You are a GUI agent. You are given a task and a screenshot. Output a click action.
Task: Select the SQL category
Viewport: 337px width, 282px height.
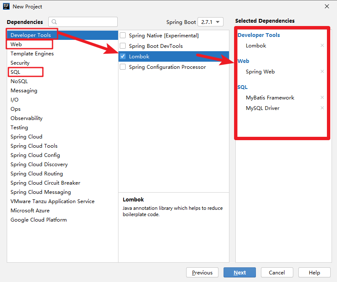[x=63, y=72]
